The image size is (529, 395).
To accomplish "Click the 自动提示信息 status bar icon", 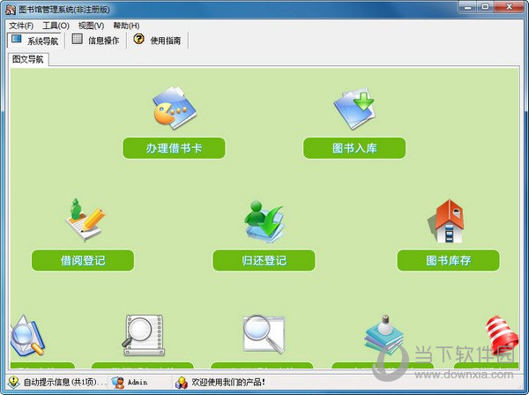I will [x=14, y=382].
